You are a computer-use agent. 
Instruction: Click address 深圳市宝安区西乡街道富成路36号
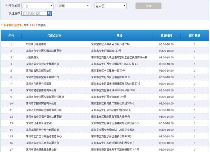pyautogui.click(x=111, y=77)
